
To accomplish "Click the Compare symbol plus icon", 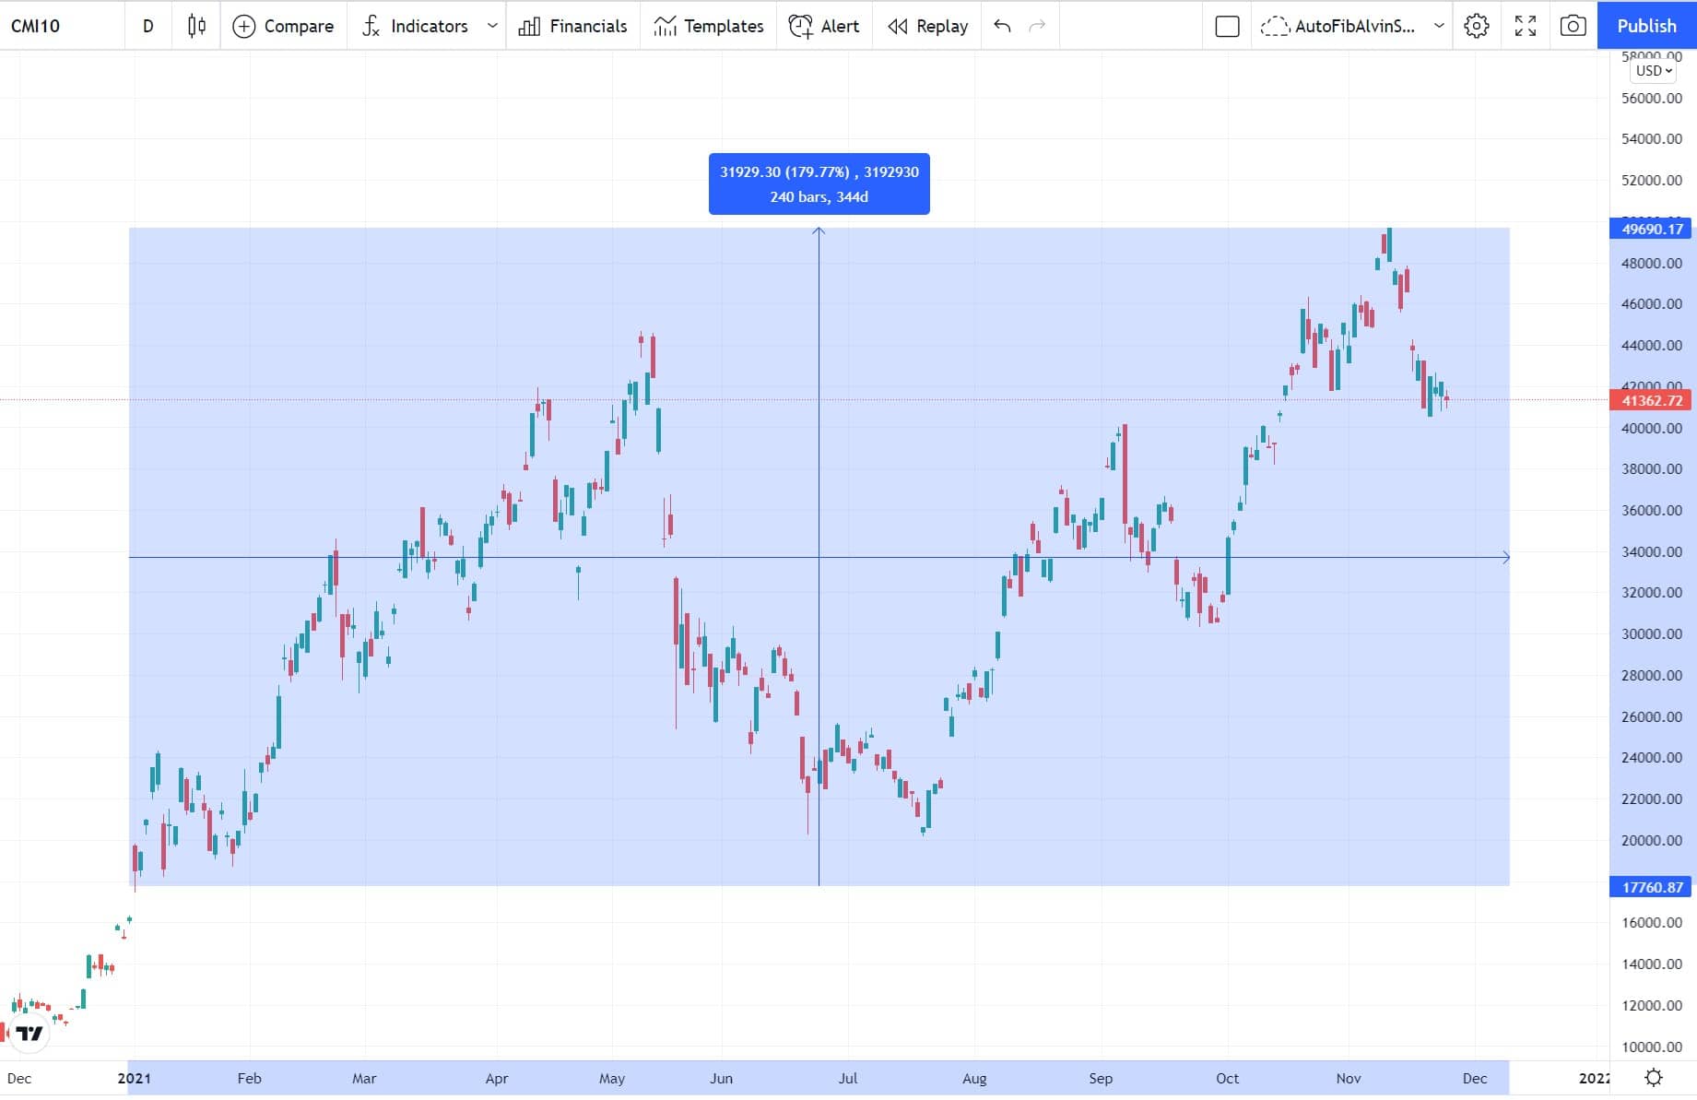I will 243,26.
